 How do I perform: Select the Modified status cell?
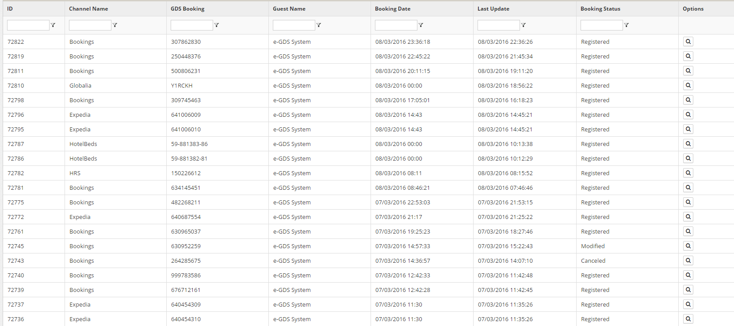(593, 246)
